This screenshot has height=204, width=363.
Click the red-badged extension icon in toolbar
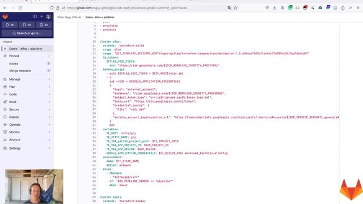305,7
